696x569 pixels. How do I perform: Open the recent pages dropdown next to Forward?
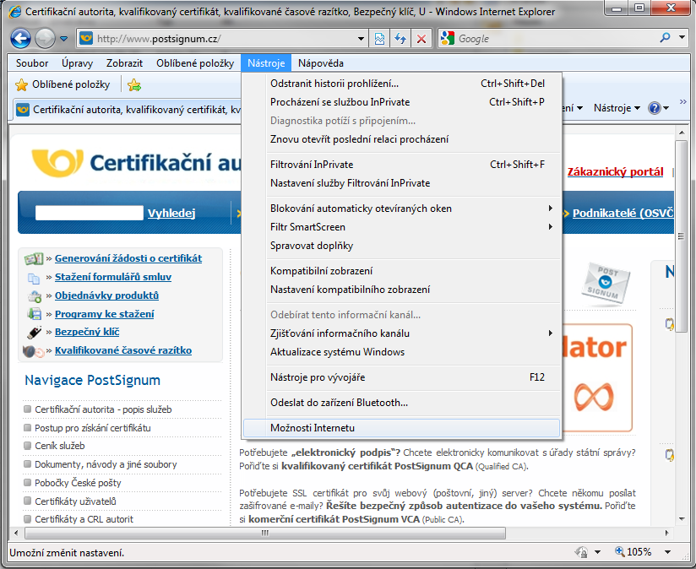click(x=63, y=39)
